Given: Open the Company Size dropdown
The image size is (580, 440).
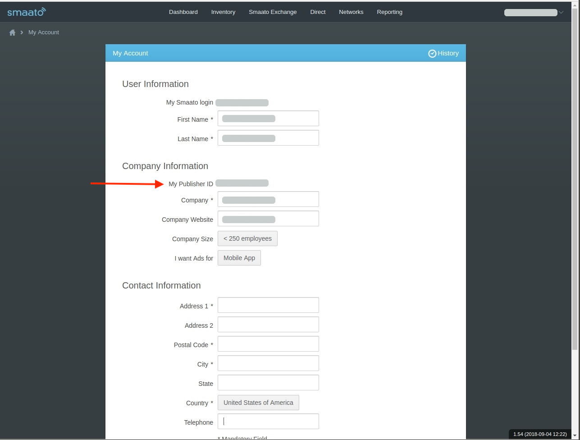Looking at the screenshot, I should [247, 238].
